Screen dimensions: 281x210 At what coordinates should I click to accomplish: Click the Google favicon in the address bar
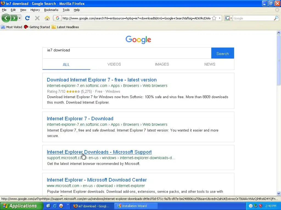pyautogui.click(x=58, y=18)
